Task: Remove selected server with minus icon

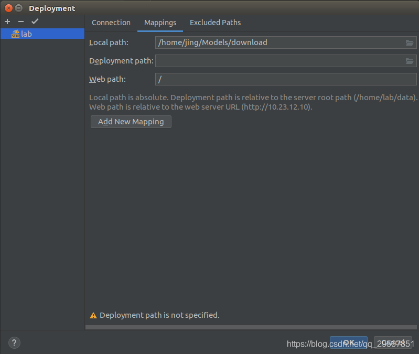Action: (x=21, y=22)
